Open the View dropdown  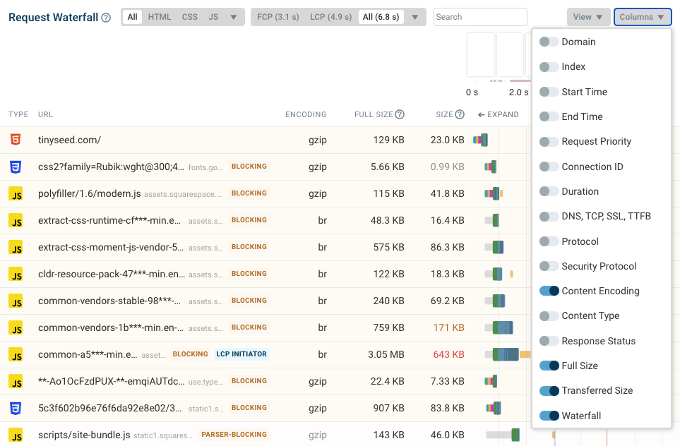(588, 18)
